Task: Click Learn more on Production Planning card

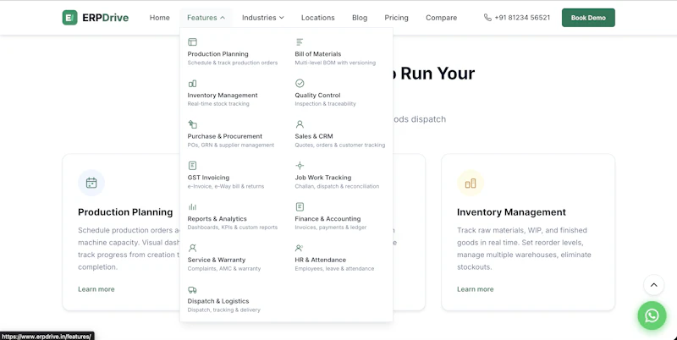Action: pyautogui.click(x=96, y=289)
